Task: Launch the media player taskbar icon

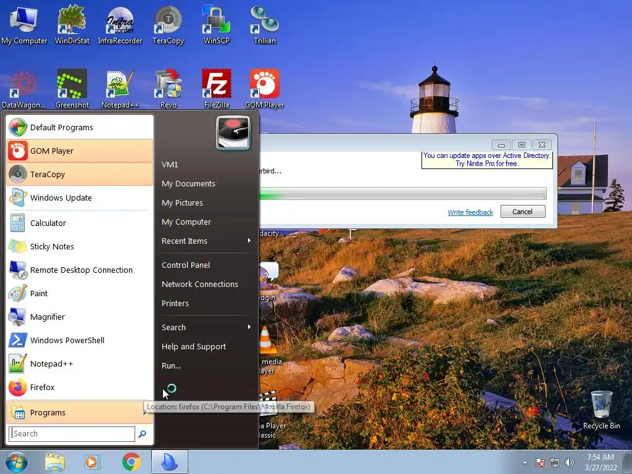Action: point(93,462)
